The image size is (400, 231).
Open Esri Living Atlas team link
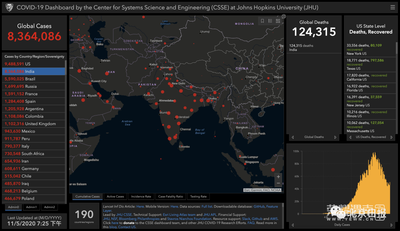(x=179, y=215)
